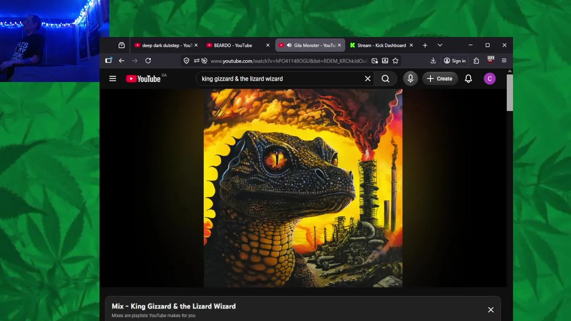The width and height of the screenshot is (571, 321).
Task: Click the Gila Monster video artwork
Action: [x=303, y=188]
